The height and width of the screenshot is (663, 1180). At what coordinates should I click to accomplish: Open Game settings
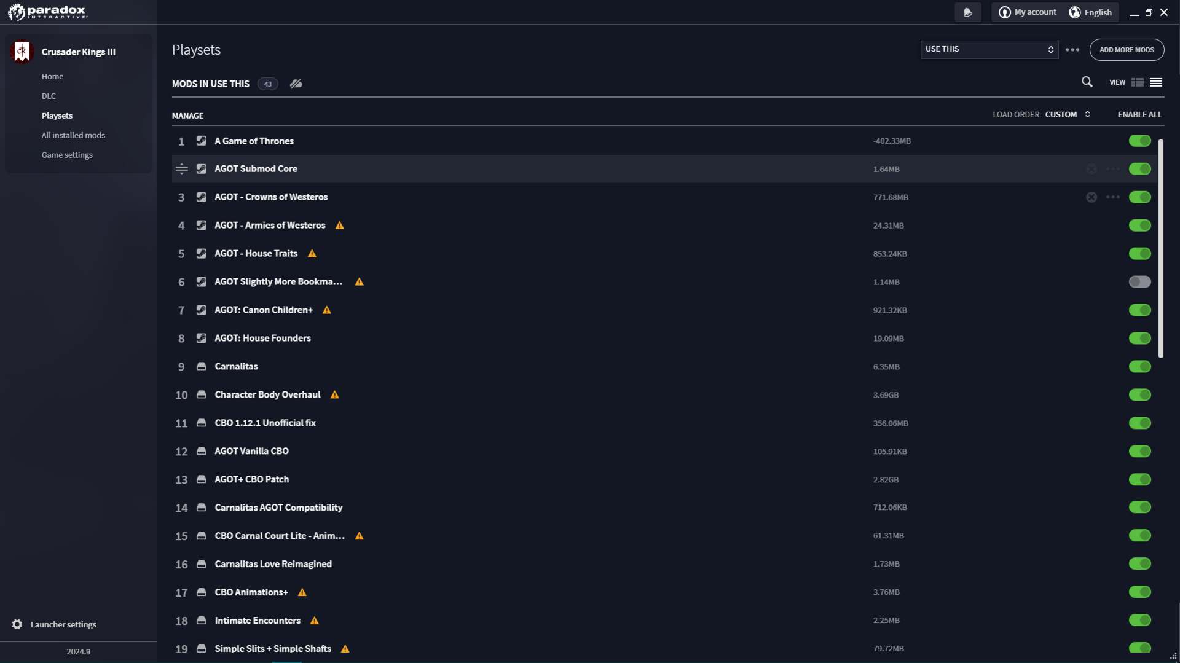pyautogui.click(x=67, y=155)
